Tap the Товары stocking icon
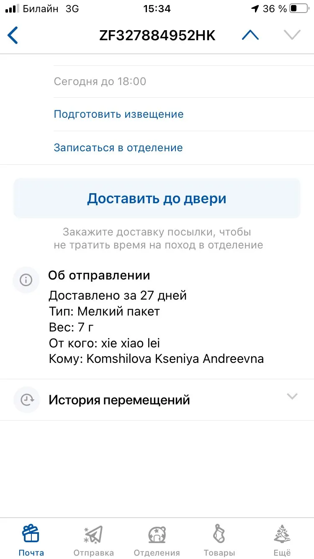Image resolution: width=314 pixels, height=559 pixels. (219, 534)
